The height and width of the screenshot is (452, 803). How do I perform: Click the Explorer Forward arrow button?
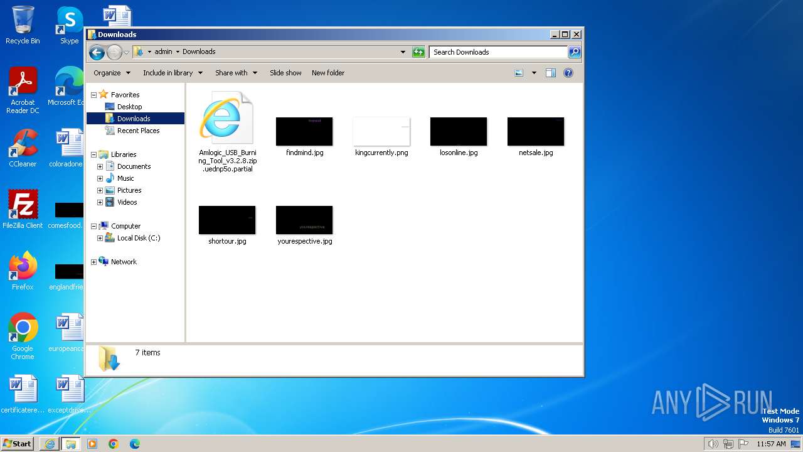tap(114, 52)
